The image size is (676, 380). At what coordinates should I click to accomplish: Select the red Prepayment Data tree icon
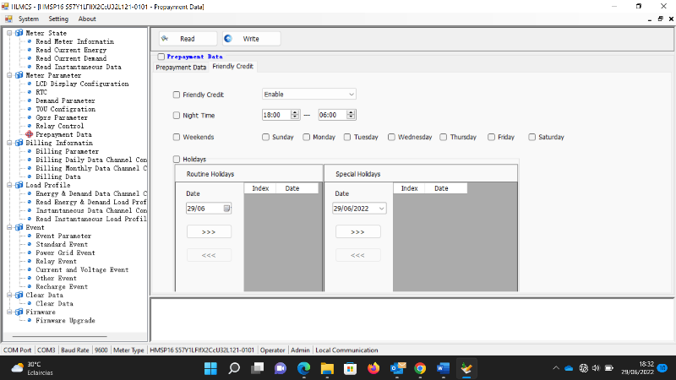29,134
